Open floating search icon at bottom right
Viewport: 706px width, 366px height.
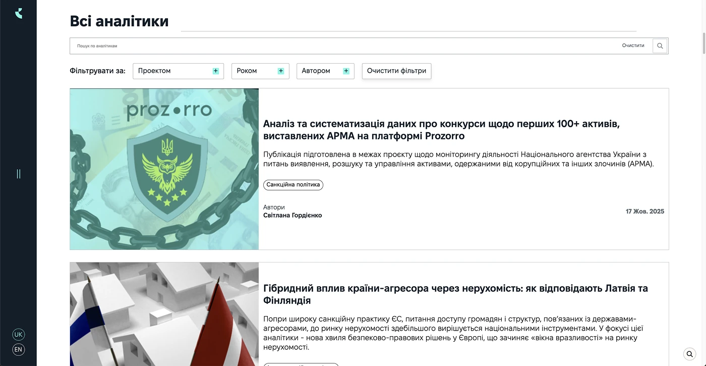click(x=689, y=354)
